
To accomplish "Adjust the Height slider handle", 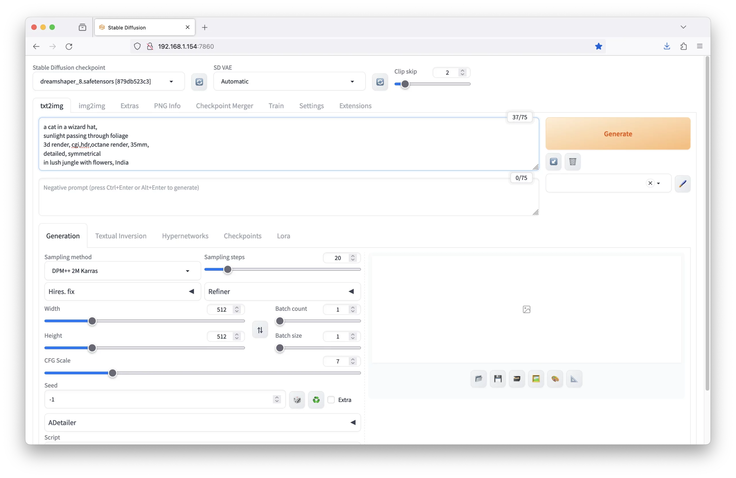I will (92, 348).
